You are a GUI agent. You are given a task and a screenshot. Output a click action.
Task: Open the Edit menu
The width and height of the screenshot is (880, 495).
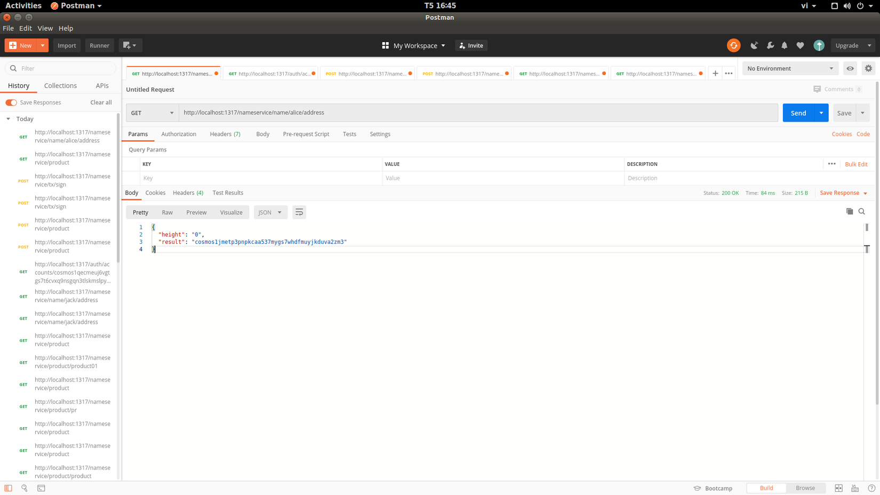coord(25,28)
